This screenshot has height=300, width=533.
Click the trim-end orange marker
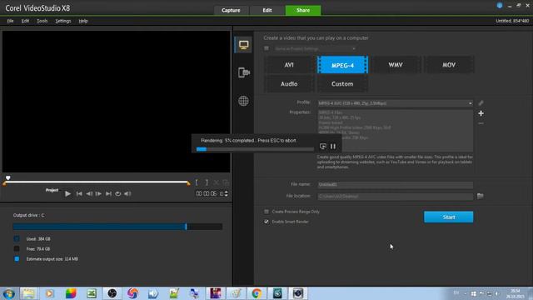[189, 183]
